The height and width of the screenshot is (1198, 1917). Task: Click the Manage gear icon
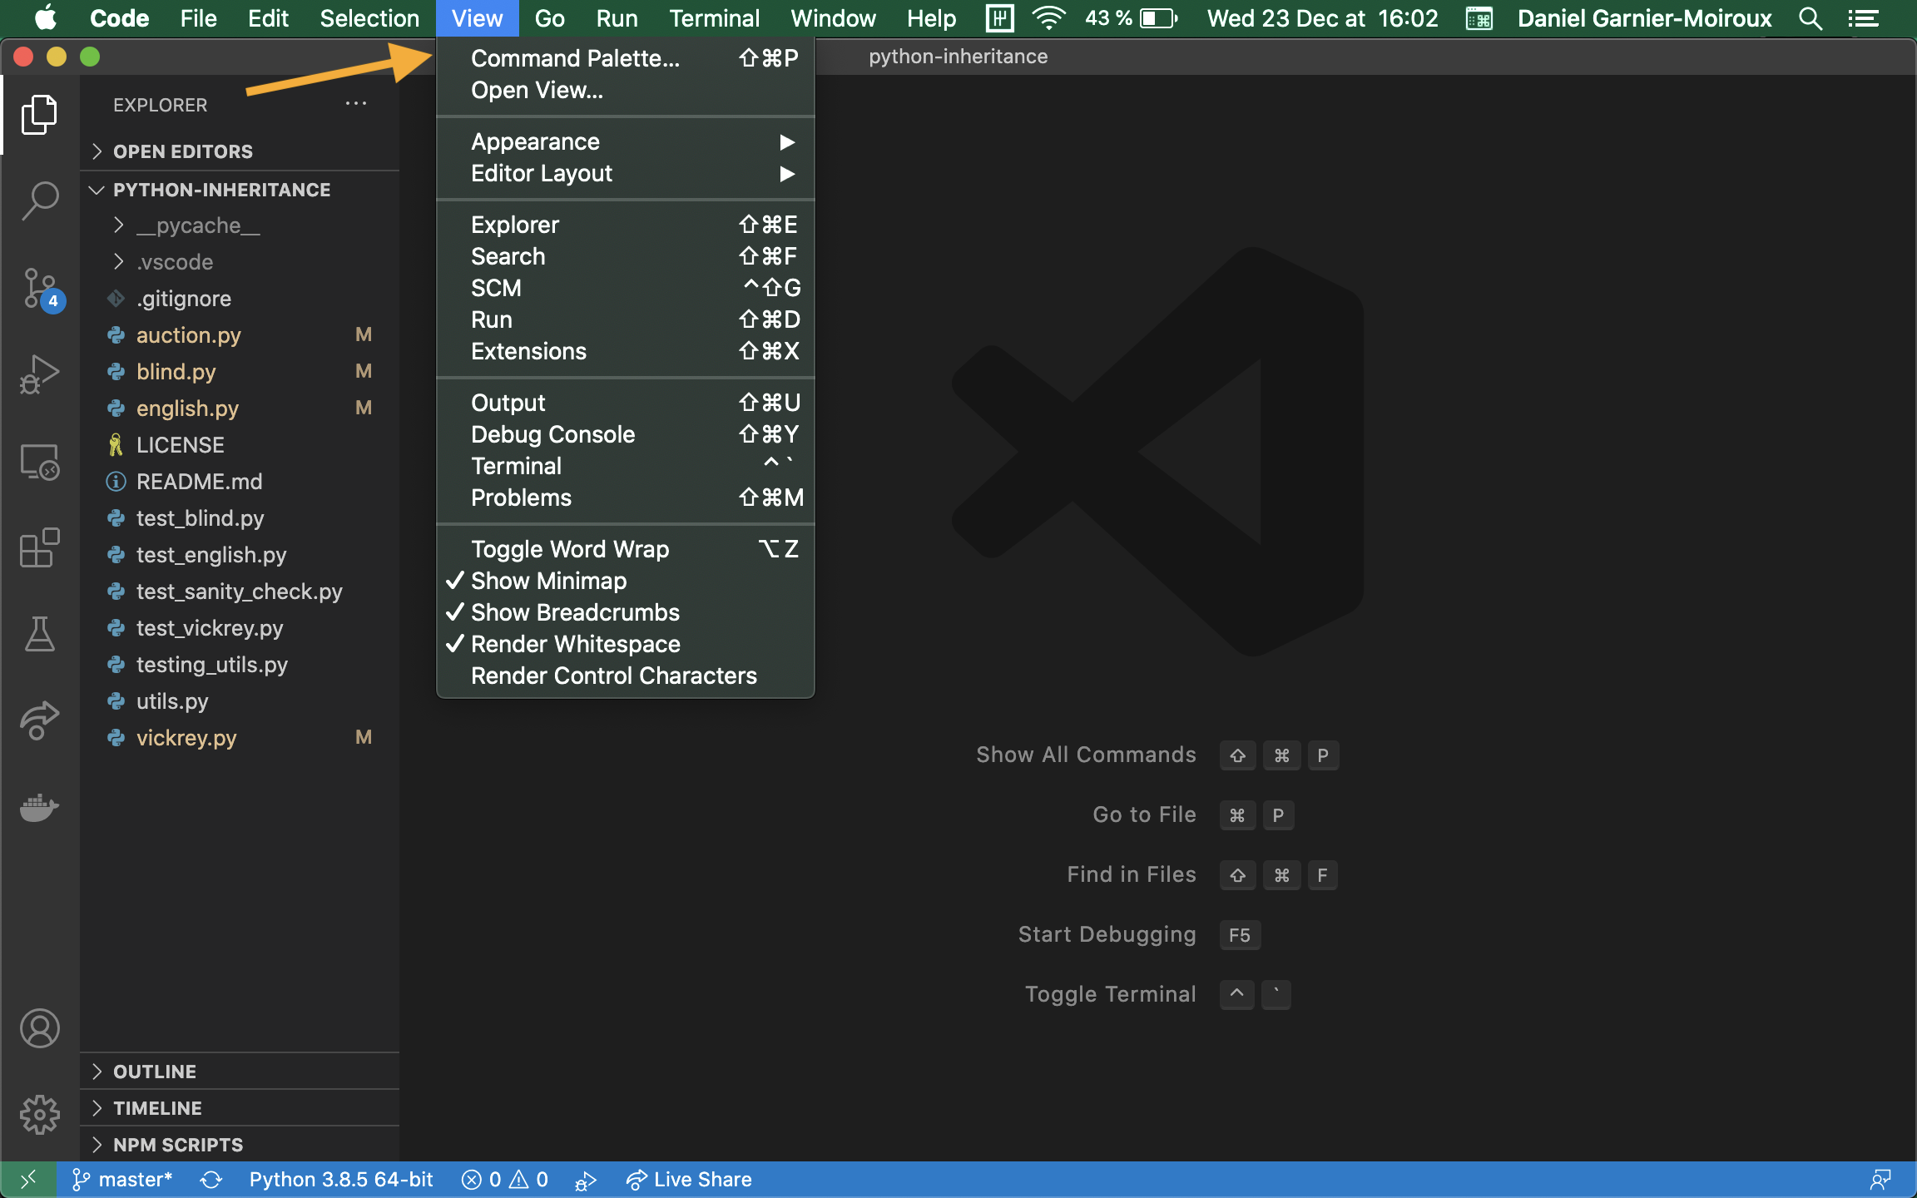coord(39,1114)
